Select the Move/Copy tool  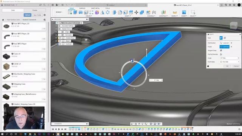click(136, 12)
